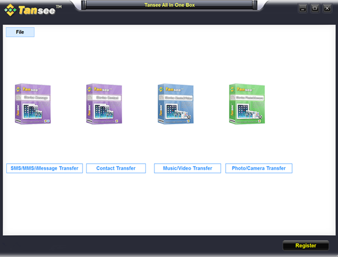The height and width of the screenshot is (257, 338).
Task: Open the Contact Transfer button
Action: [116, 168]
